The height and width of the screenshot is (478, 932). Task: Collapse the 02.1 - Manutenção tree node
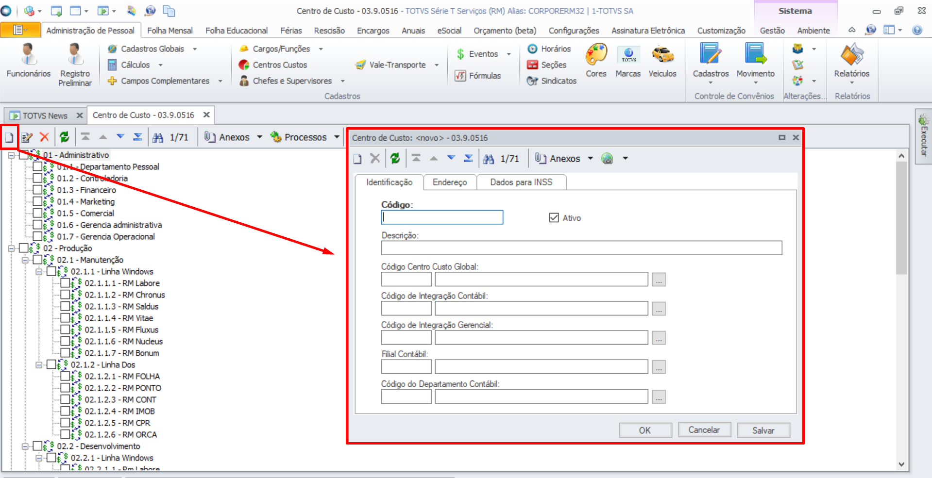point(25,260)
